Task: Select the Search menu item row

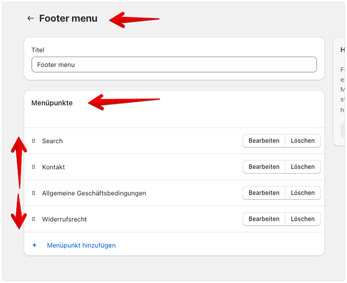Action: (52, 141)
